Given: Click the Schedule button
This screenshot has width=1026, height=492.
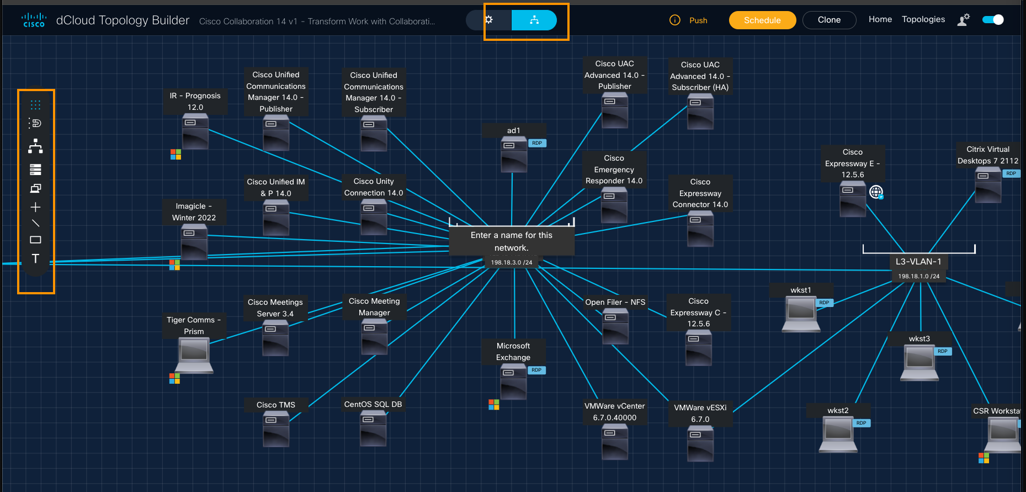Looking at the screenshot, I should [762, 20].
